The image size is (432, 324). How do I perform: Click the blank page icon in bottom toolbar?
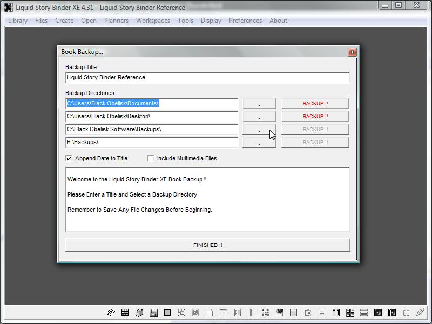pyautogui.click(x=210, y=313)
